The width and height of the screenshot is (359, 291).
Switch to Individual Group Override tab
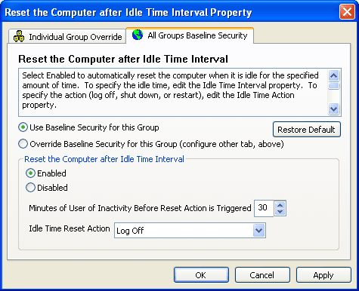[x=67, y=37]
